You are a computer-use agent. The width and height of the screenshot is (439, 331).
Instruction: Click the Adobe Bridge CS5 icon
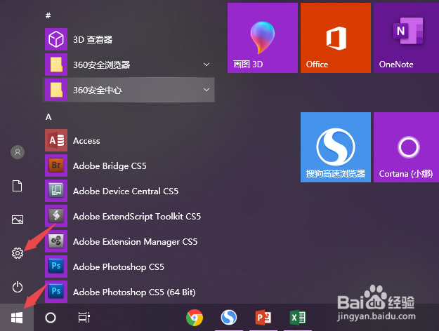[56, 165]
